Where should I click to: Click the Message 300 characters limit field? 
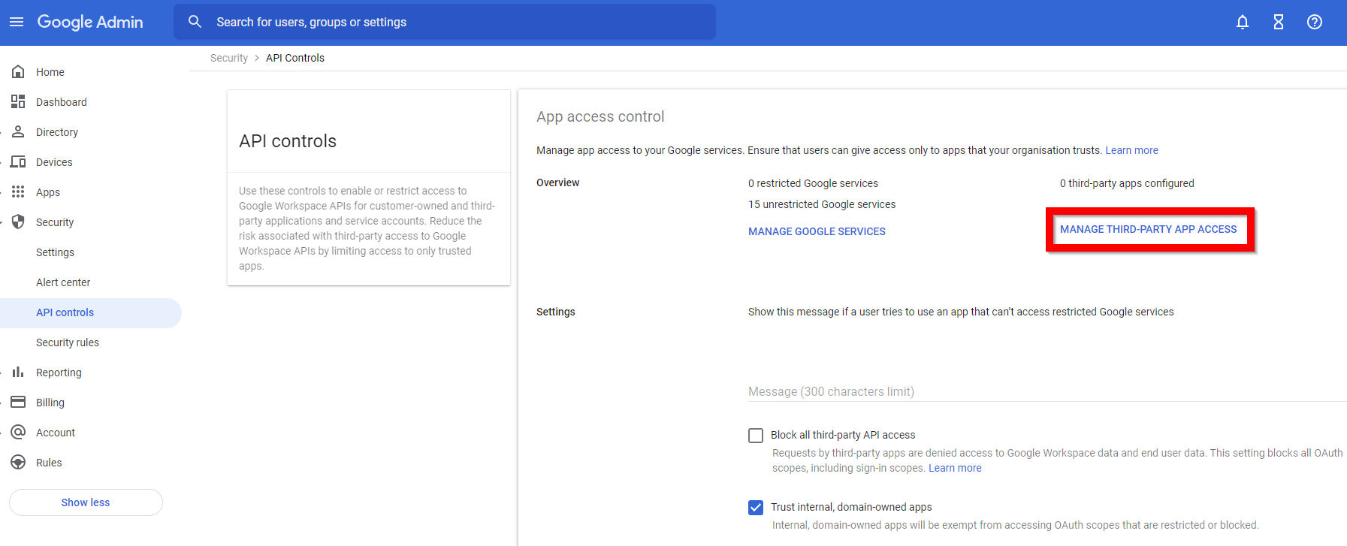tap(1047, 391)
